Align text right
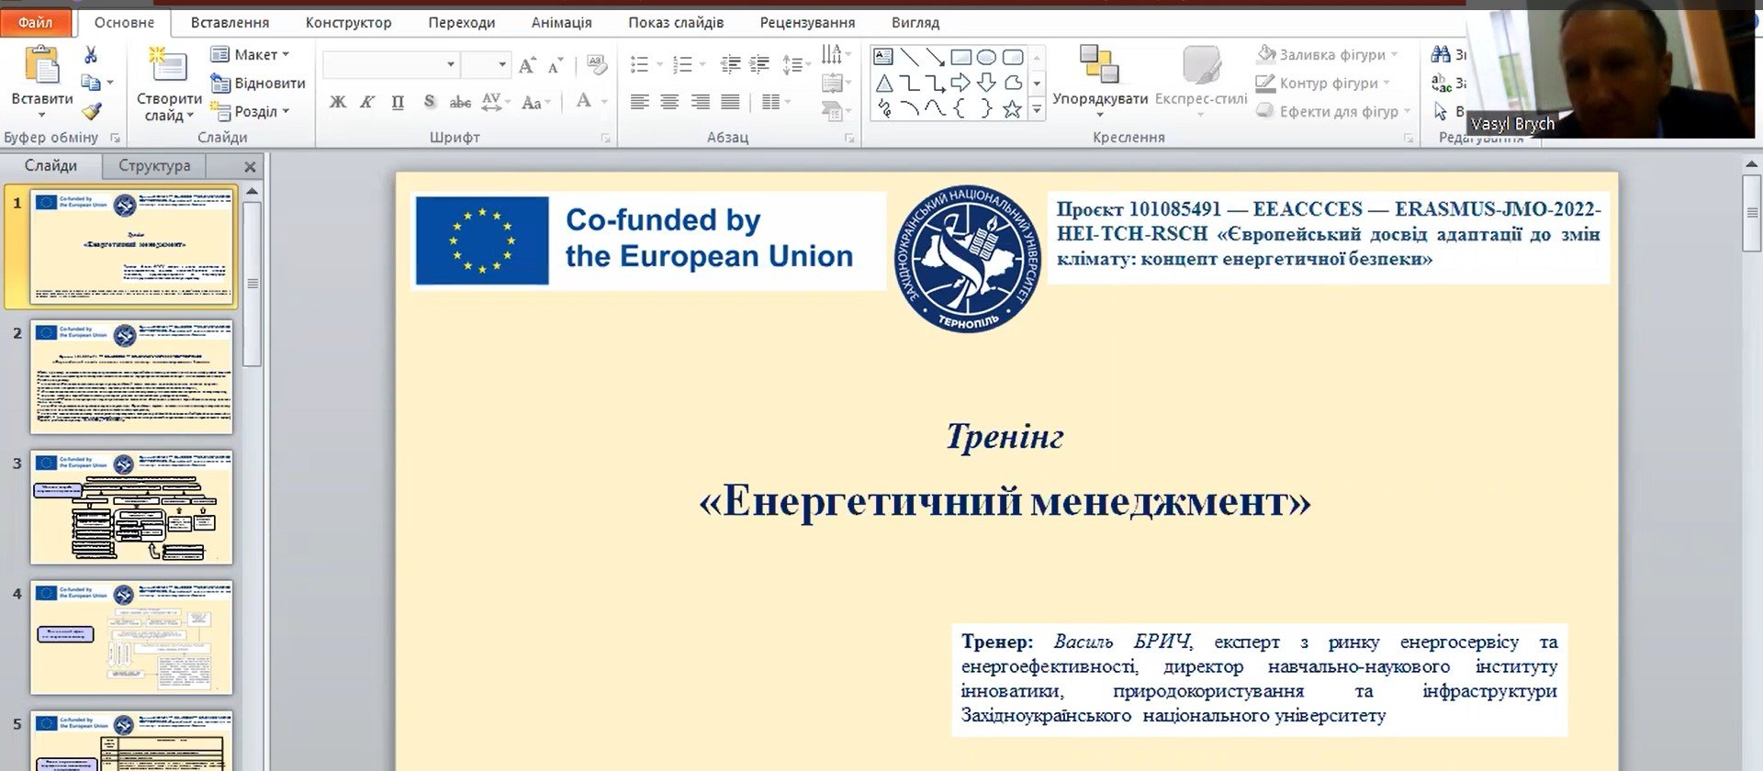Image resolution: width=1763 pixels, height=771 pixels. click(x=700, y=102)
